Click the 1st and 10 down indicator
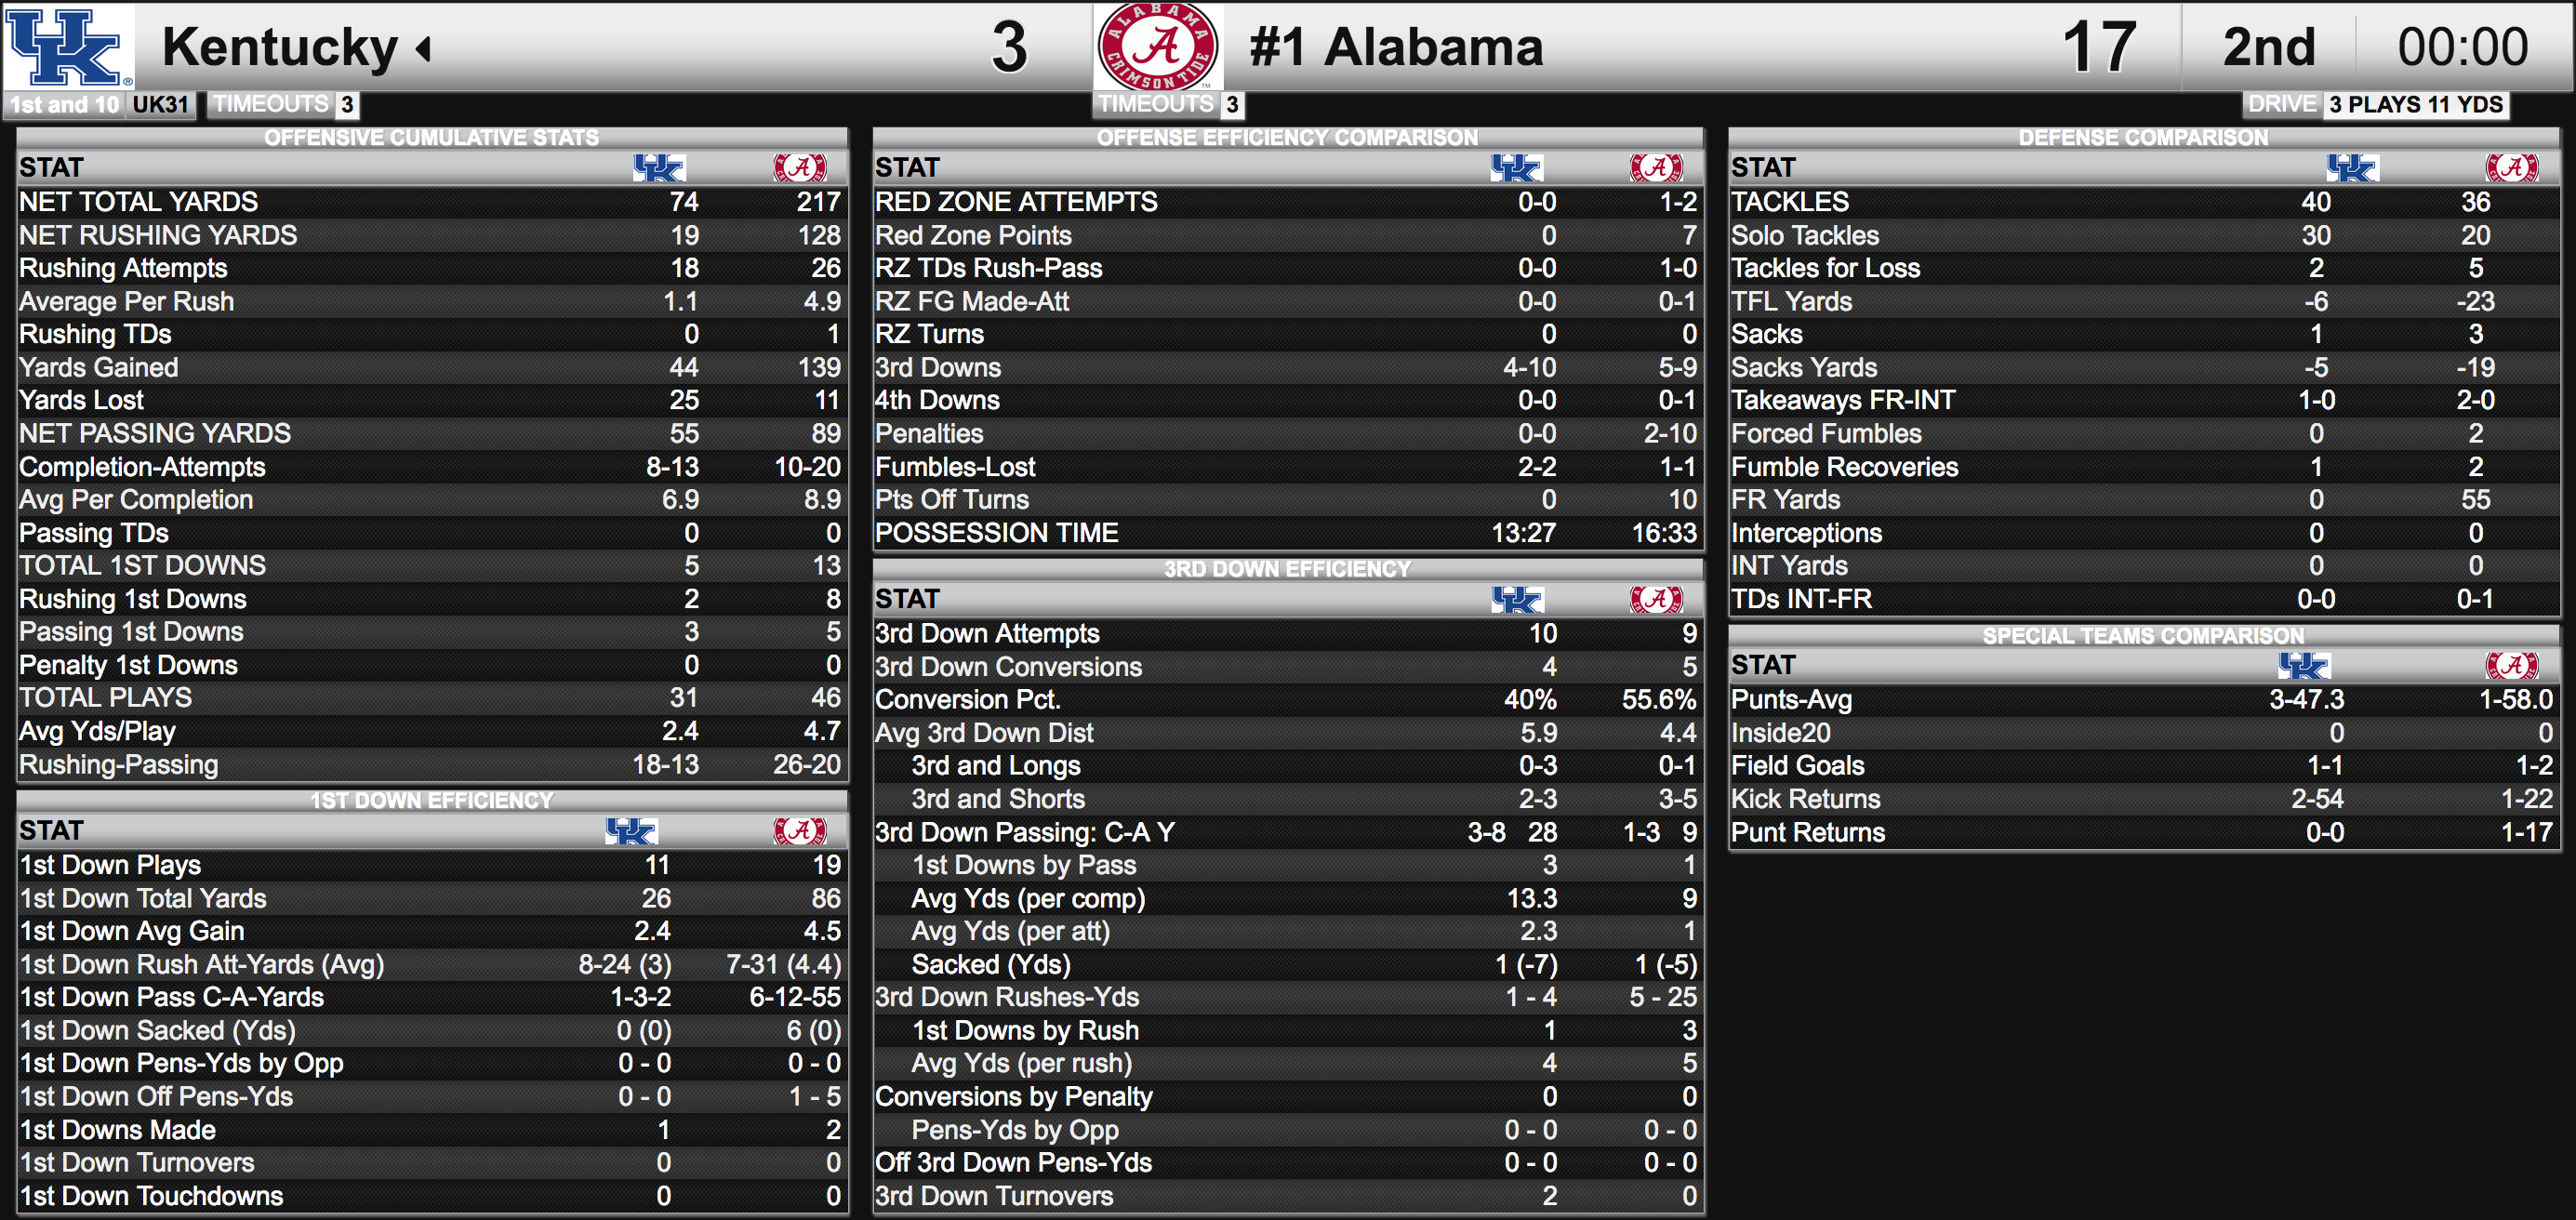2576x1220 pixels. [65, 105]
